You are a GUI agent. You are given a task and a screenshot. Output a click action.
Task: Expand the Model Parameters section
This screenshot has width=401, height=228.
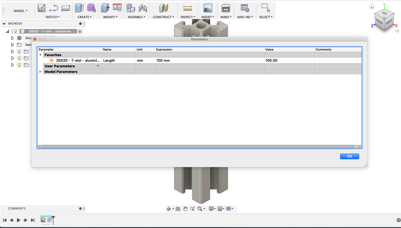[40, 72]
